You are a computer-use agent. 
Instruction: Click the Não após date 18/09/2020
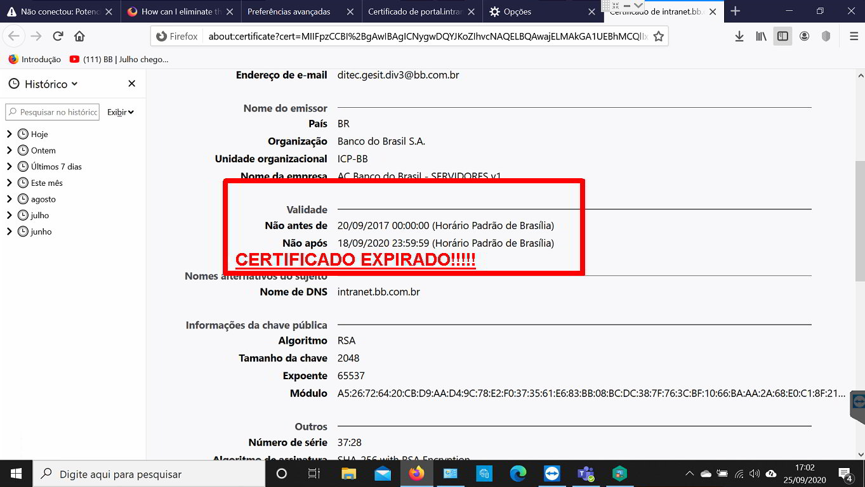tap(446, 243)
